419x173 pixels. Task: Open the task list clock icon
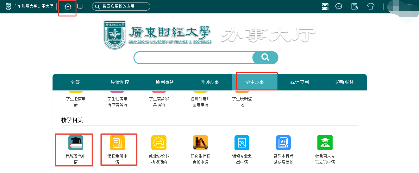[x=354, y=7]
